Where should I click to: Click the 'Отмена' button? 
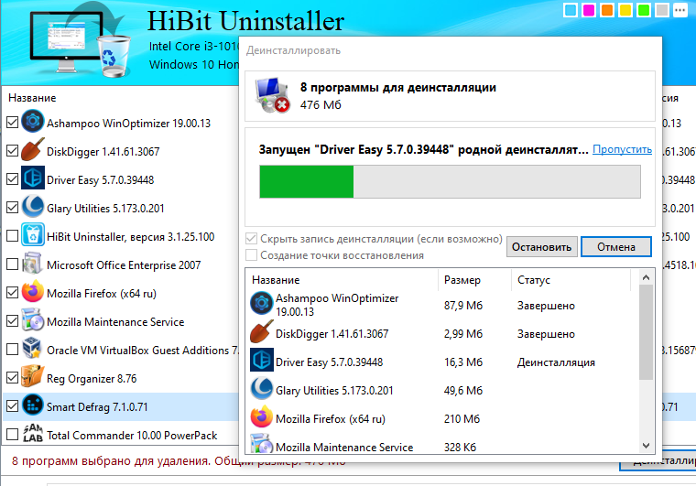click(616, 246)
